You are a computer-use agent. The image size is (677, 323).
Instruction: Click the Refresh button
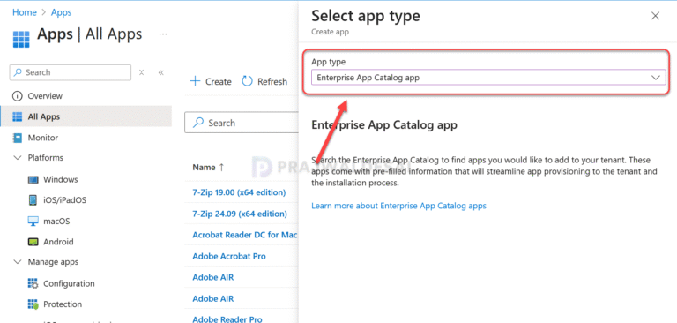tap(264, 81)
